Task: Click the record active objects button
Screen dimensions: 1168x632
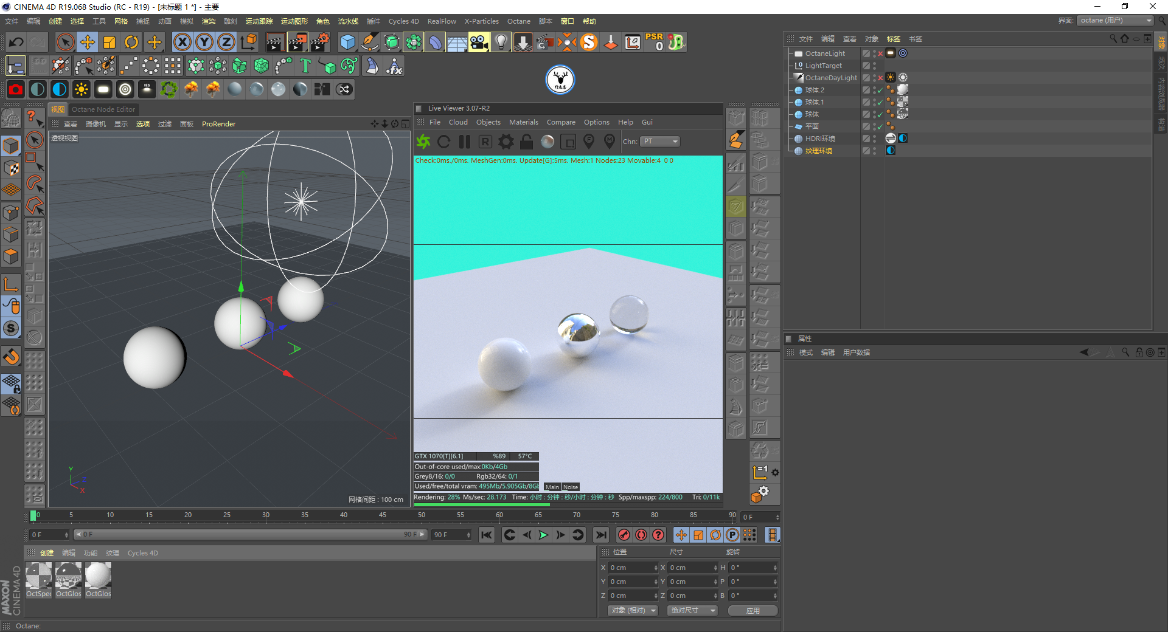Action: pyautogui.click(x=624, y=535)
